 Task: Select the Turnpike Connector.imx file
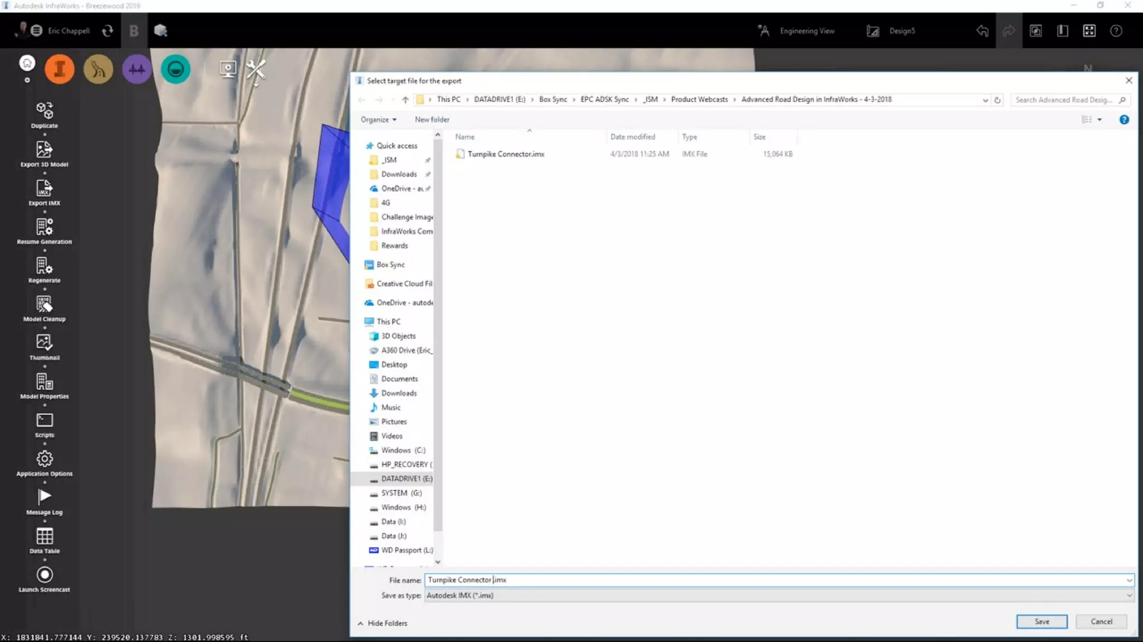[x=506, y=154]
